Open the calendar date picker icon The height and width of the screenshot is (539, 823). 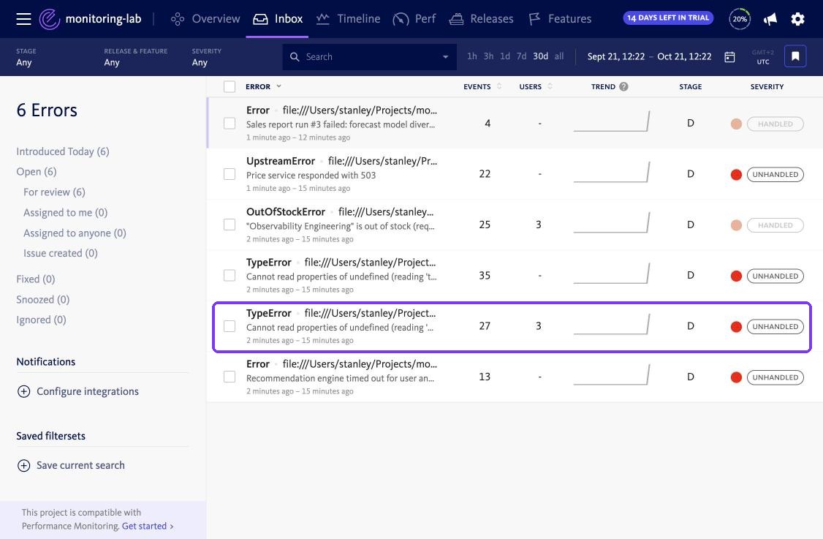[729, 57]
